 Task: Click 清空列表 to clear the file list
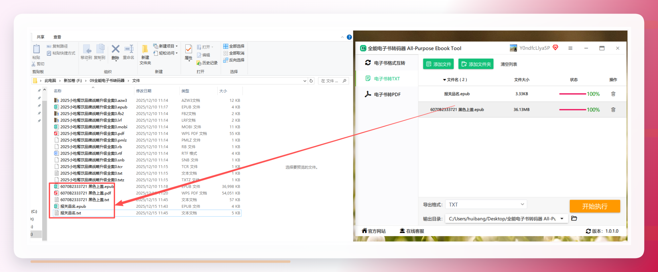[x=509, y=64]
